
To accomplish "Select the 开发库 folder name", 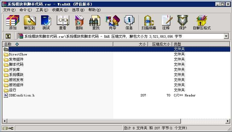I will coord(14,70).
